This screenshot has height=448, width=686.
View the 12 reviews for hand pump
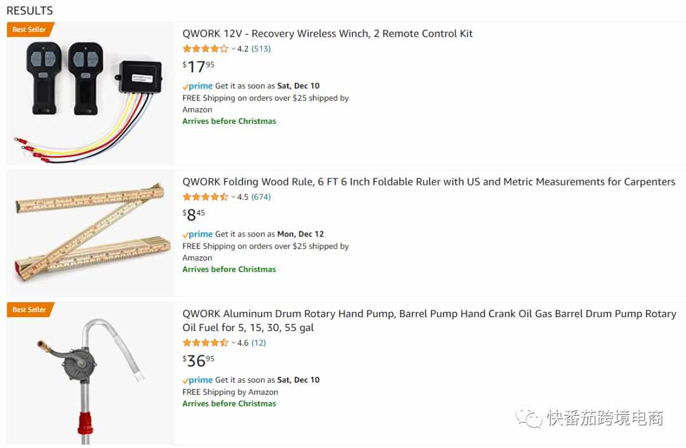pos(259,343)
